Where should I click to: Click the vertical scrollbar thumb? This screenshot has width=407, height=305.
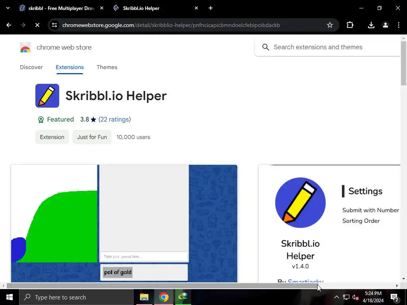(x=404, y=64)
